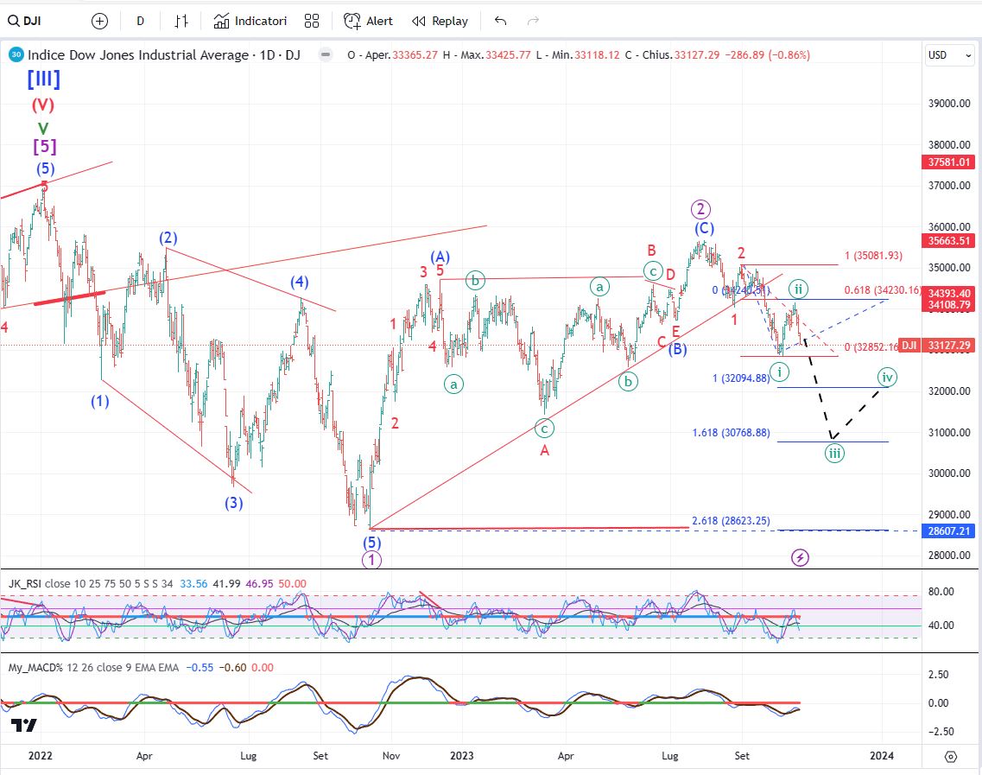
Task: Open the USD currency dropdown
Action: tap(949, 55)
